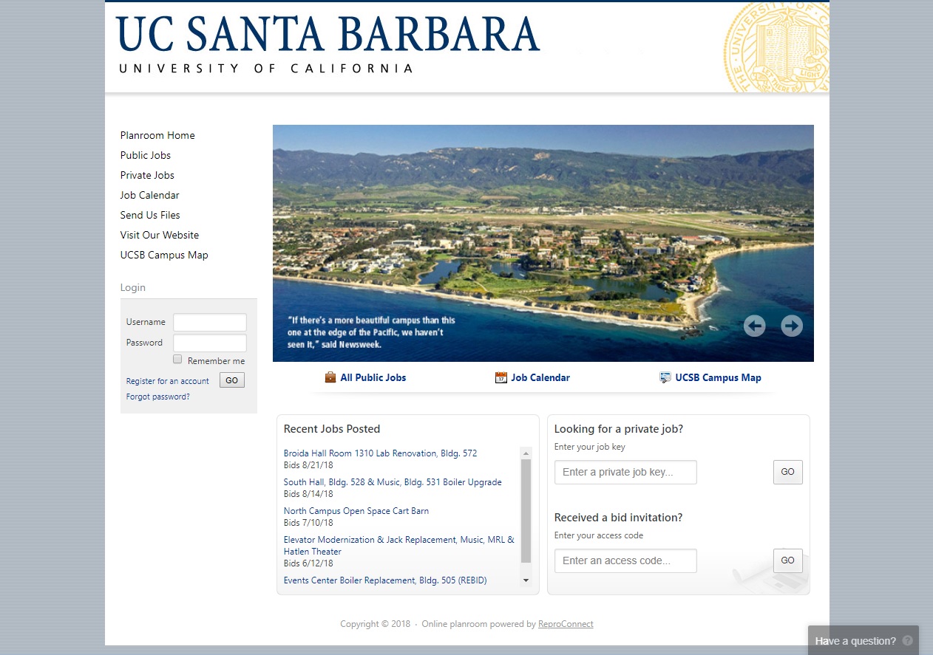Open South Hall Boiler Upgrade job

click(x=393, y=482)
